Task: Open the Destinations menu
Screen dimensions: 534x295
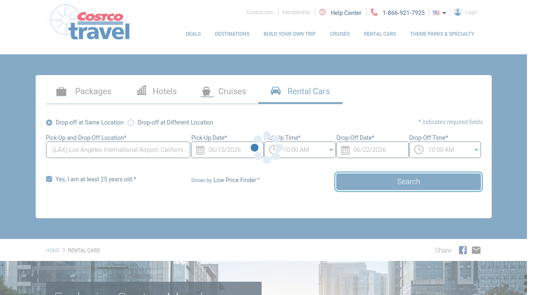Action: [232, 34]
